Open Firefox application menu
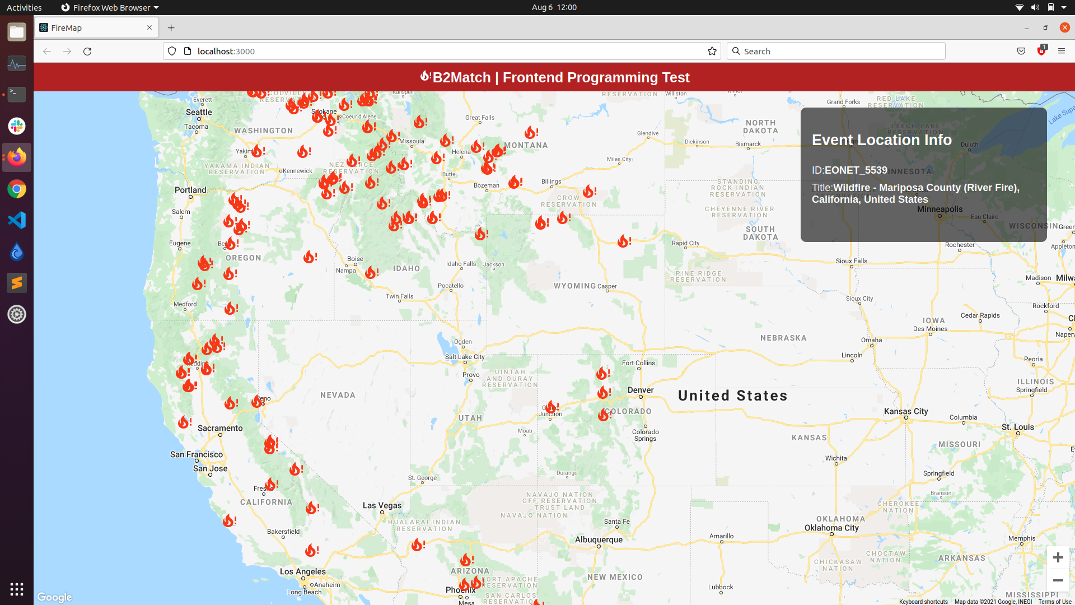1075x605 pixels. tap(1061, 51)
